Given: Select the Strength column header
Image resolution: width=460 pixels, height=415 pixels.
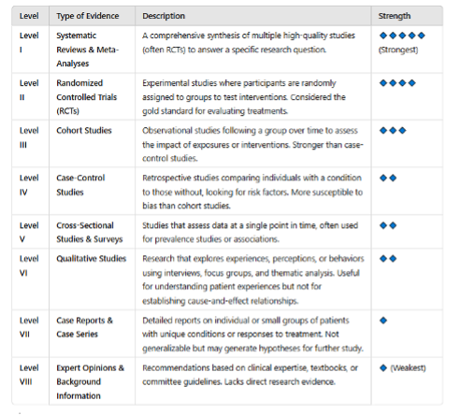Looking at the screenshot, I should (395, 16).
